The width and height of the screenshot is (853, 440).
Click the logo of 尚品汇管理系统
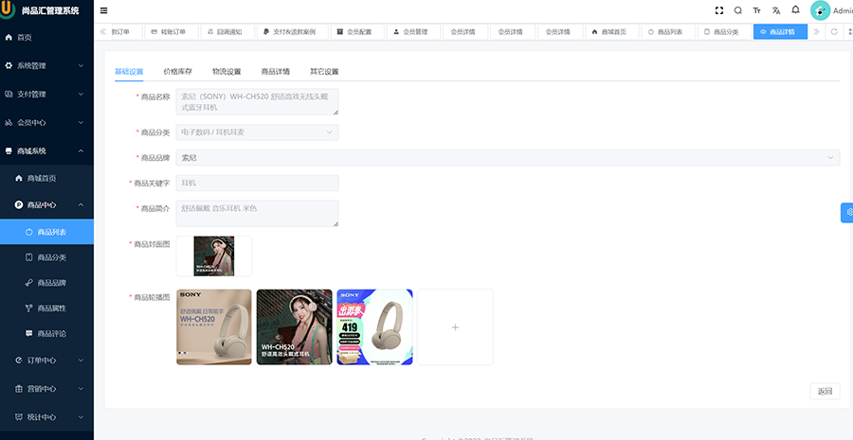(8, 9)
